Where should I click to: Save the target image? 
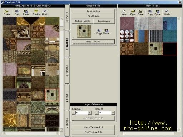point(140,12)
